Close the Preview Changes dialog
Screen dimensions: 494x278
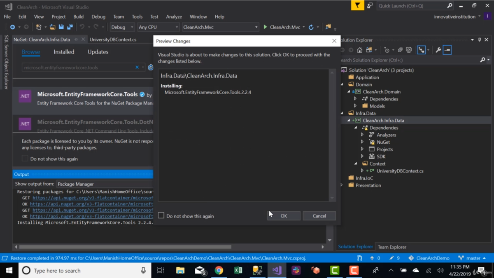click(334, 41)
